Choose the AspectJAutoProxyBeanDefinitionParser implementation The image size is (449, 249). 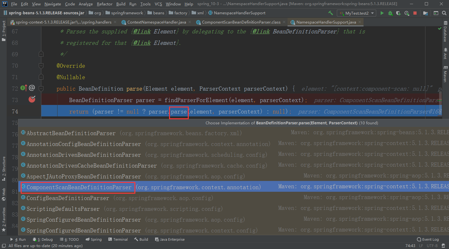point(234,176)
